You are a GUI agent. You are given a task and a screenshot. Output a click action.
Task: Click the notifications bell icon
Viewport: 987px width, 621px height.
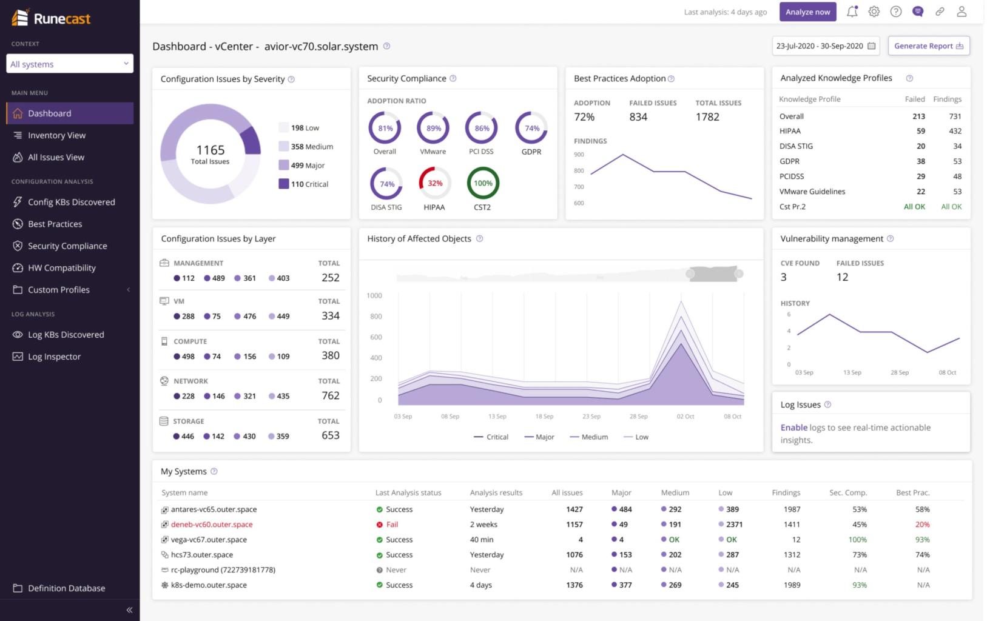852,12
